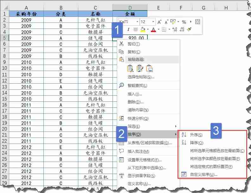
Task: Choose 从下拉列表中选择(K)...
Action: coord(148,168)
